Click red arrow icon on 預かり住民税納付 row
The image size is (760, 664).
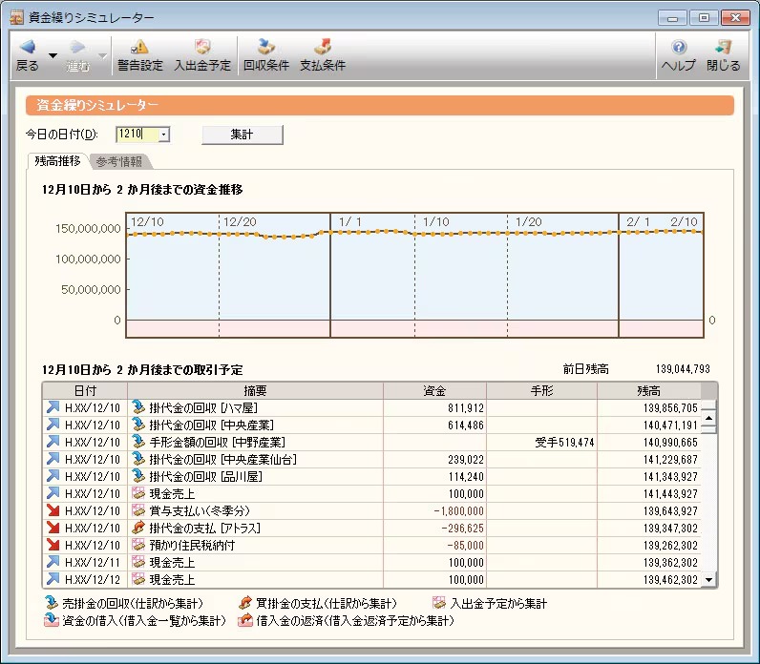53,545
